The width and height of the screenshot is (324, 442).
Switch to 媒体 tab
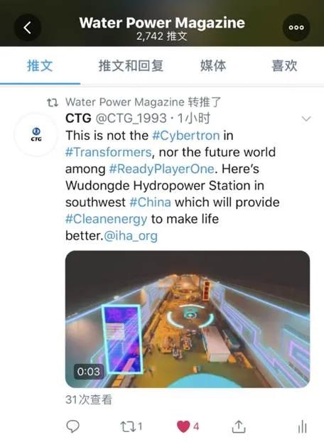click(x=213, y=65)
